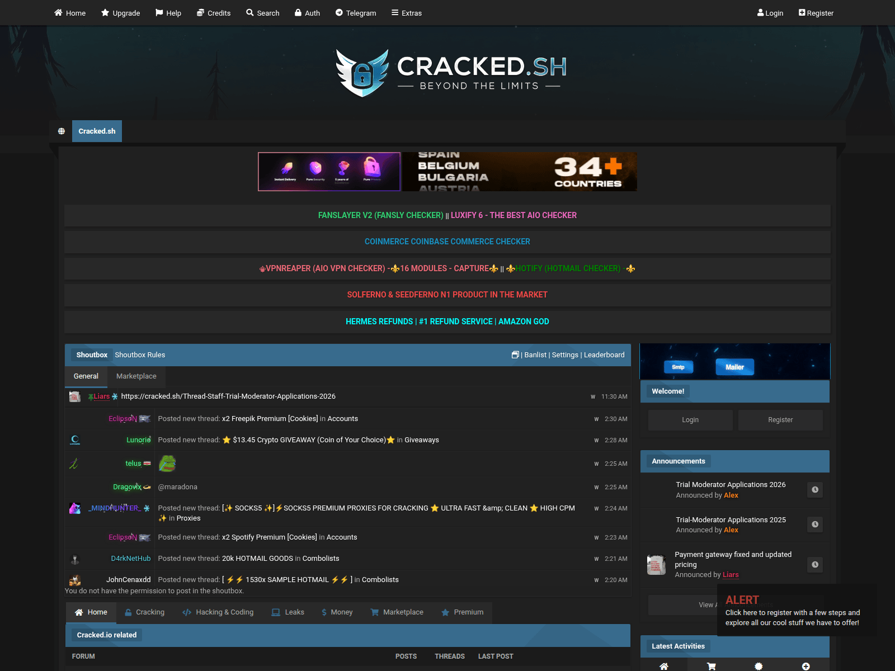The width and height of the screenshot is (895, 671).
Task: Click the Auth padlock icon in top navigation
Action: tap(298, 13)
